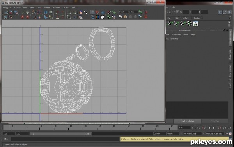Click the Layout UVs icon
The image size is (234, 147).
pyautogui.click(x=46, y=12)
